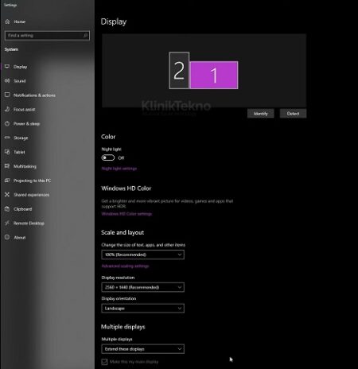Image resolution: width=358 pixels, height=369 pixels.
Task: Open Night light settings link
Action: pyautogui.click(x=119, y=169)
